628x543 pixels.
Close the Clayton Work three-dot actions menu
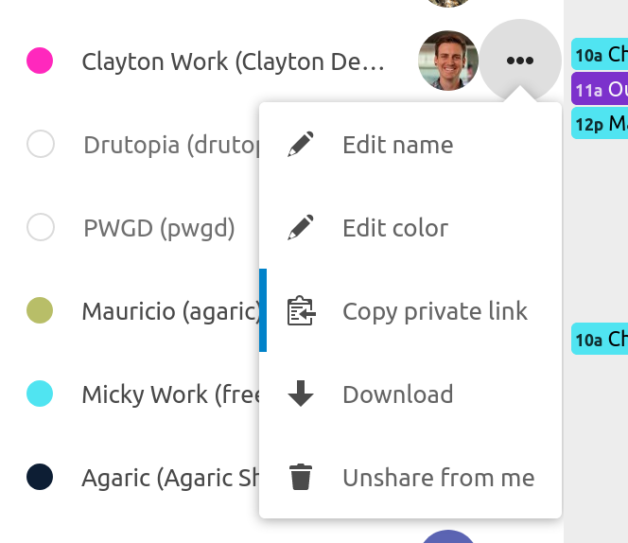coord(519,61)
